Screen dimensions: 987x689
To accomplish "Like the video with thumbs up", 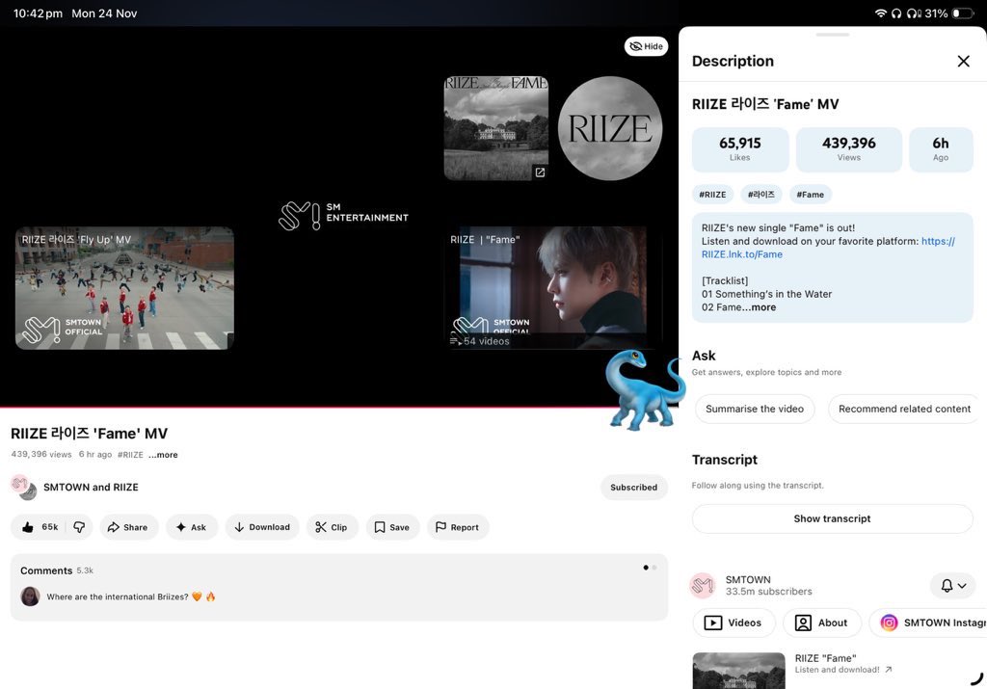I will pos(39,527).
